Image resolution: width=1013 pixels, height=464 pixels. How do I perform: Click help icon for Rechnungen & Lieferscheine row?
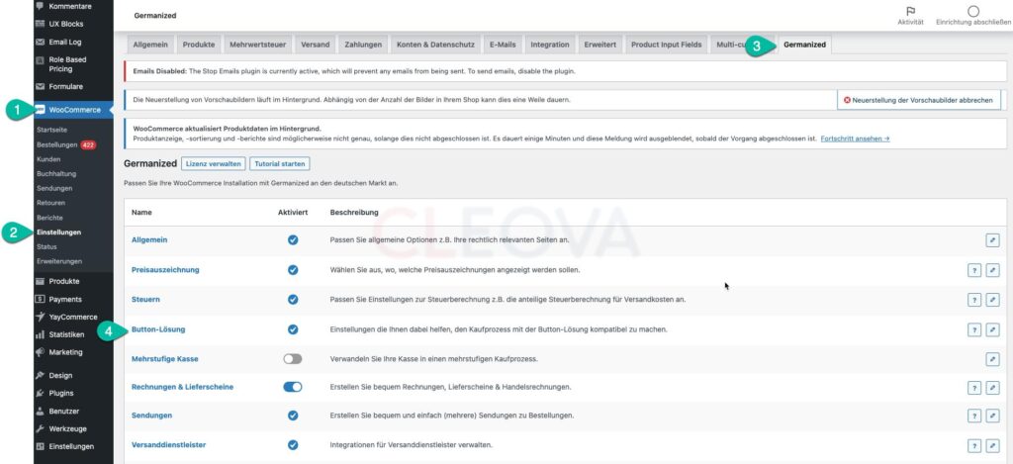click(x=973, y=388)
